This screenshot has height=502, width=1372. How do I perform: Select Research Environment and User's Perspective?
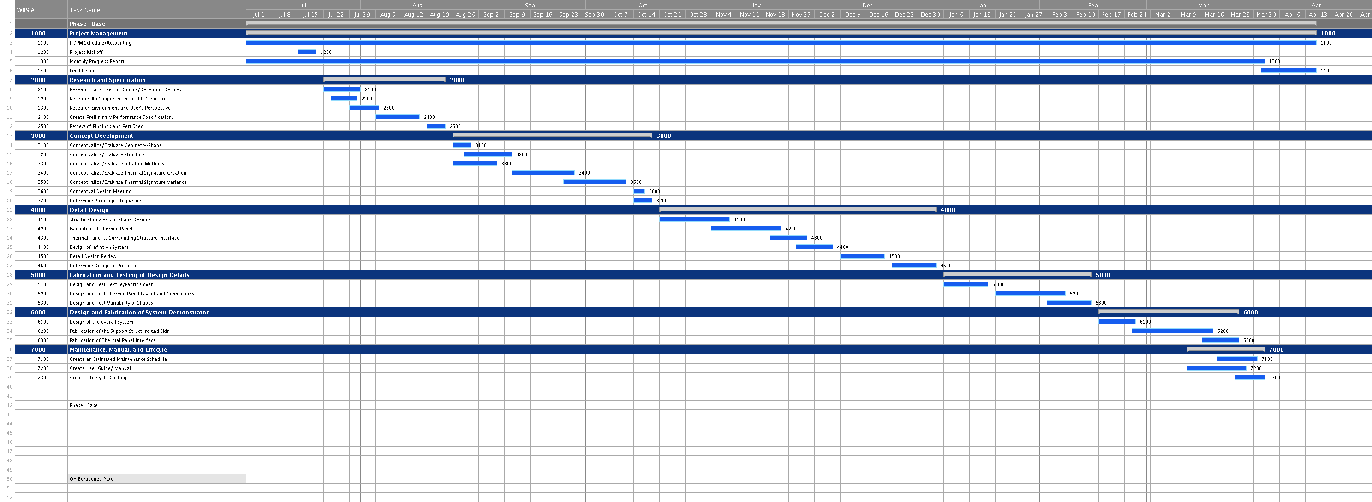[x=120, y=108]
